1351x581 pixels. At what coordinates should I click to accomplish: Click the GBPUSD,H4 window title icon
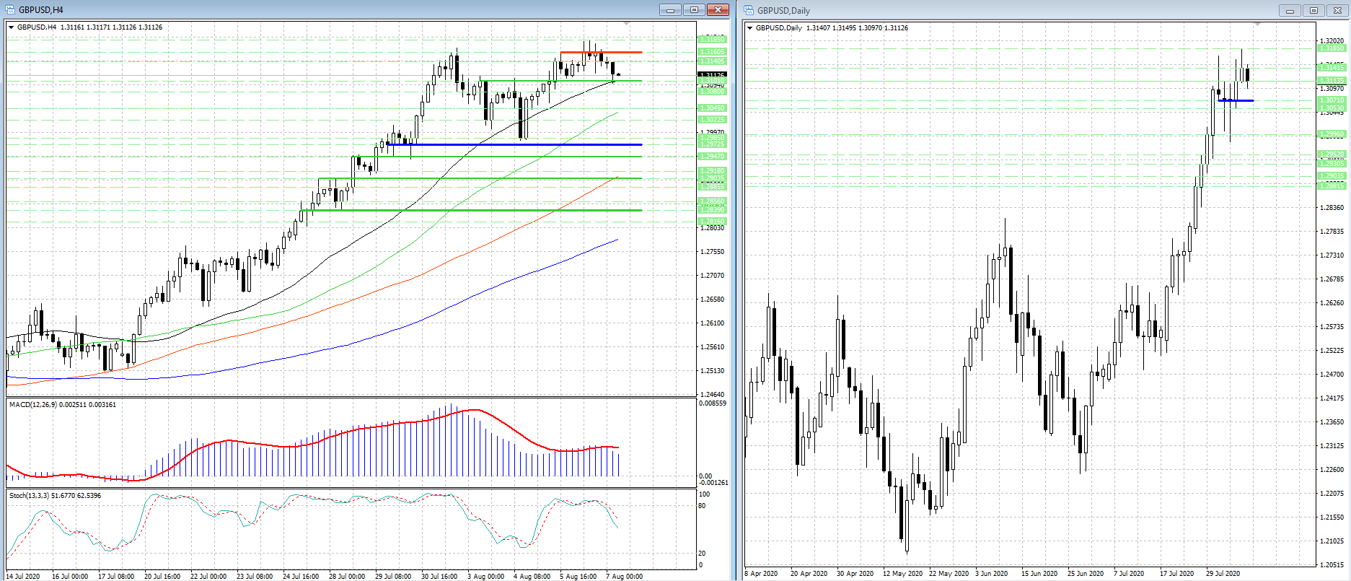11,10
